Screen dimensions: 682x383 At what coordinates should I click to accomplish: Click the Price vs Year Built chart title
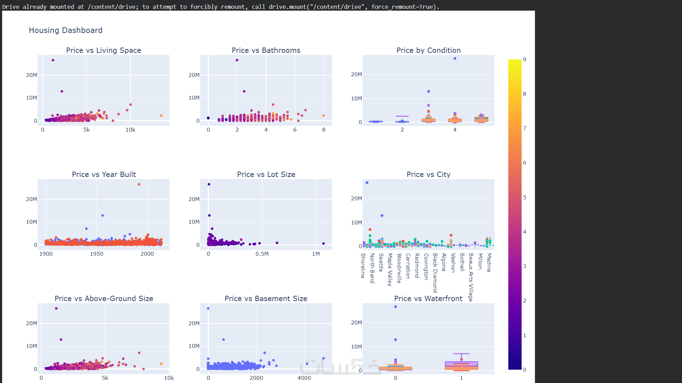(x=104, y=174)
